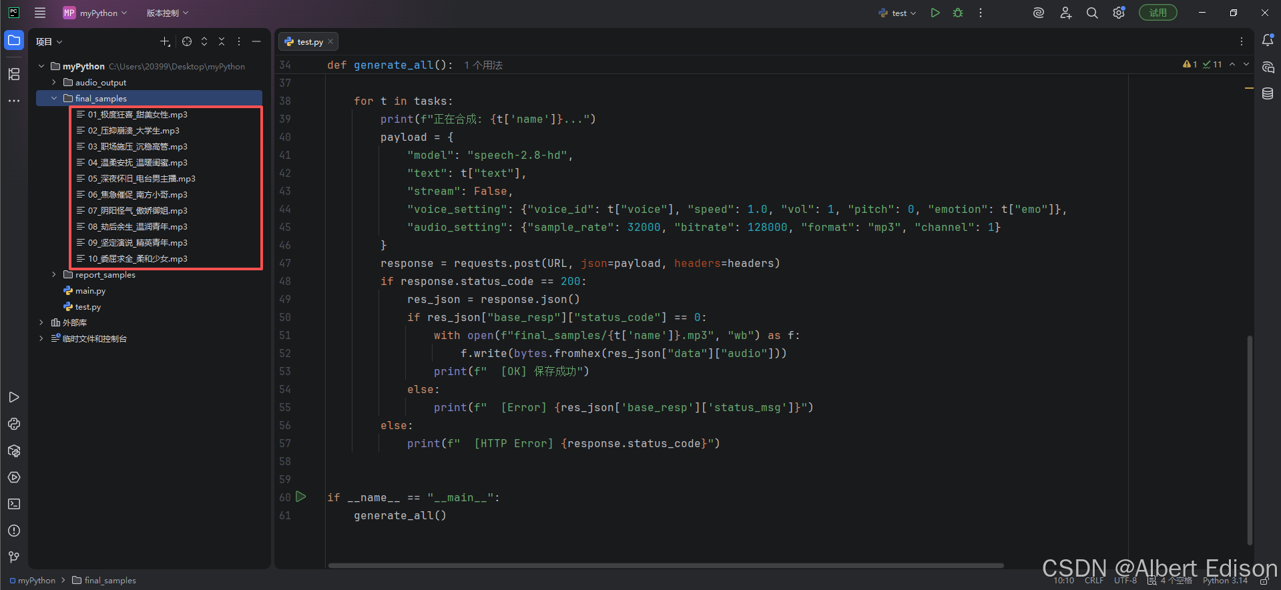This screenshot has height=590, width=1281.
Task: Open more run actions in title bar
Action: (981, 13)
